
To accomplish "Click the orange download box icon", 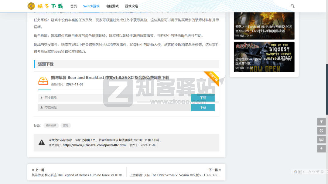I will pos(43,81).
